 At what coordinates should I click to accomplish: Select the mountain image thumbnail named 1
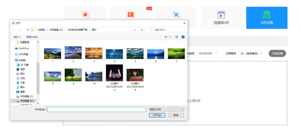(53, 53)
